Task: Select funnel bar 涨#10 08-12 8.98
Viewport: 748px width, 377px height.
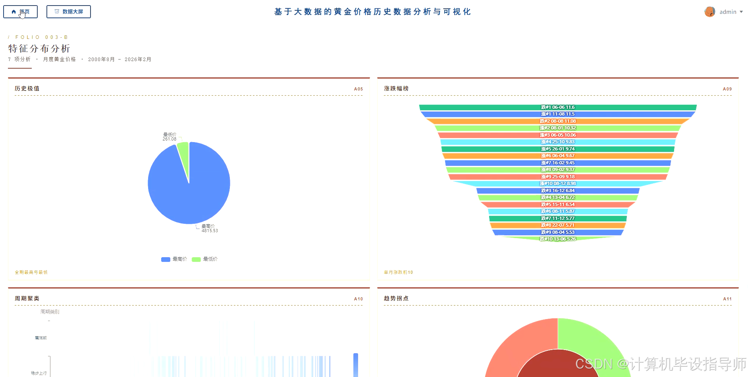Action: click(558, 184)
